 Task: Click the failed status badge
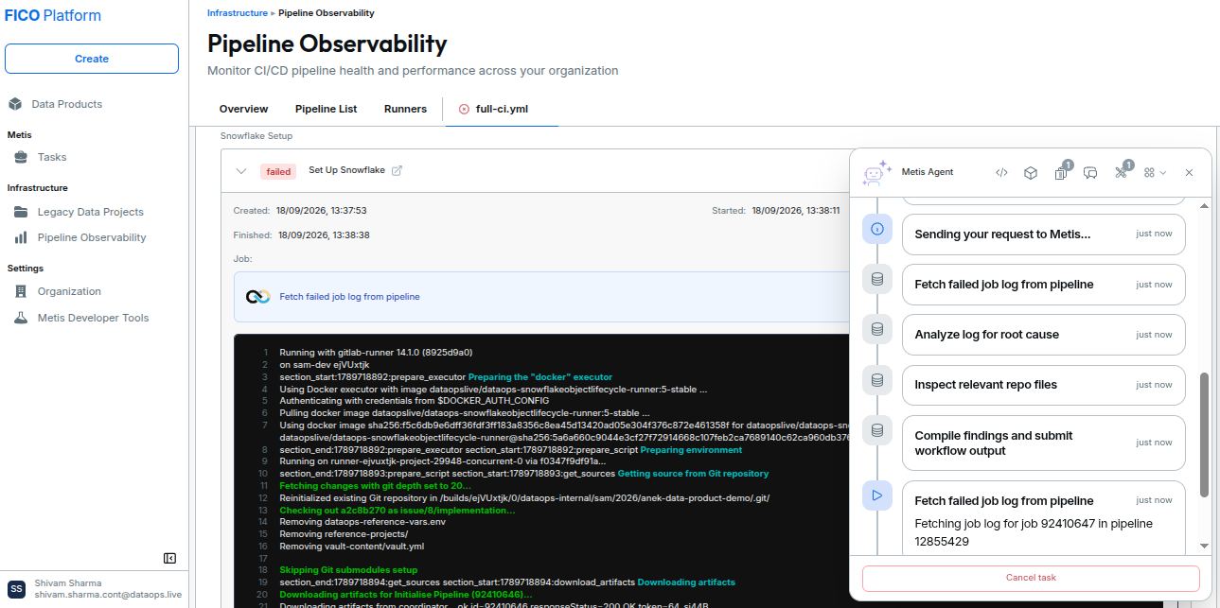tap(278, 172)
